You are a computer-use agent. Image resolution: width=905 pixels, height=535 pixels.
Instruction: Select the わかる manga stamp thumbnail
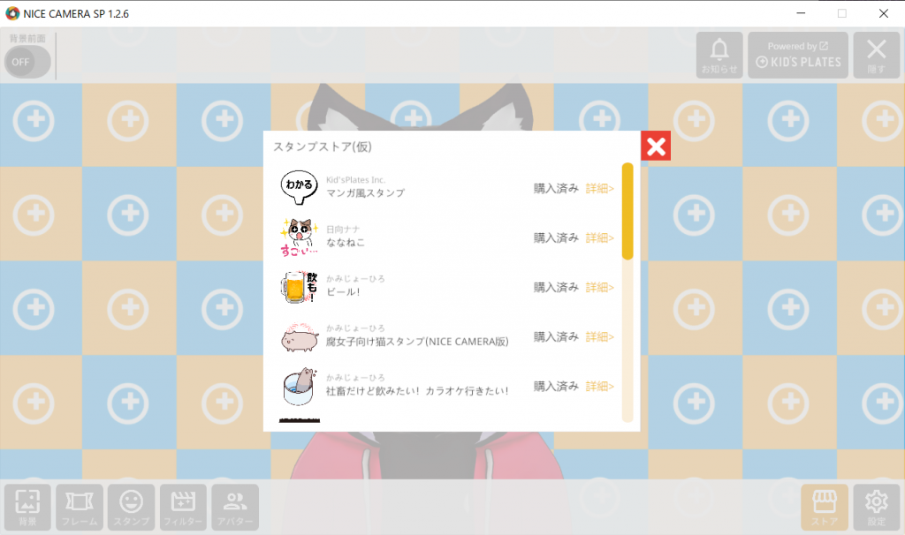click(299, 187)
